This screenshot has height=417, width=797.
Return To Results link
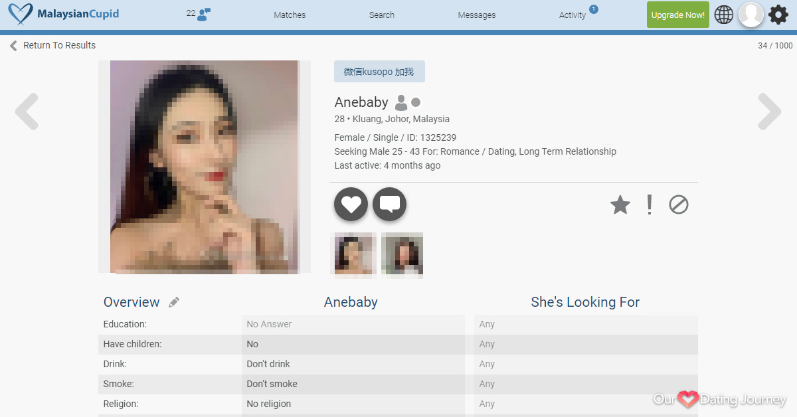[x=52, y=45]
